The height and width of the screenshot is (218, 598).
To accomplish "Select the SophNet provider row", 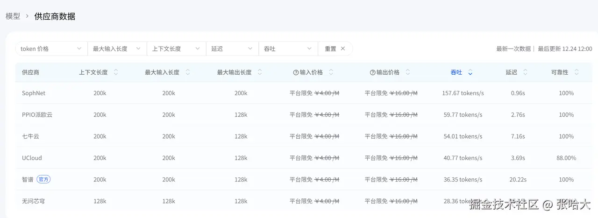I will [34, 93].
